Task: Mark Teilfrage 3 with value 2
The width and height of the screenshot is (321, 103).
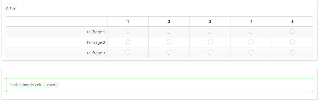Action: tap(169, 52)
